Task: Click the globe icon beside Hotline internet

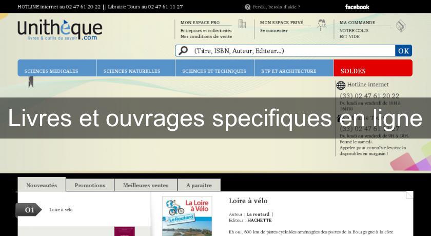Action: coord(341,86)
